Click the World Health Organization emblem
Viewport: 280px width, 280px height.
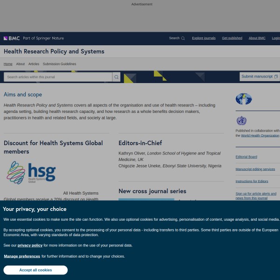(241, 121)
